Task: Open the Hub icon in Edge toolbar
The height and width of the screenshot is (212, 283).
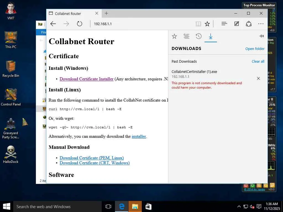Action: coord(224,24)
